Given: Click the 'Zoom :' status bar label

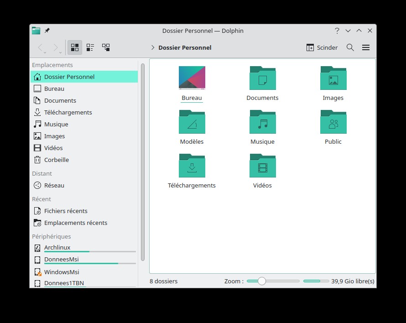Looking at the screenshot, I should (x=234, y=281).
